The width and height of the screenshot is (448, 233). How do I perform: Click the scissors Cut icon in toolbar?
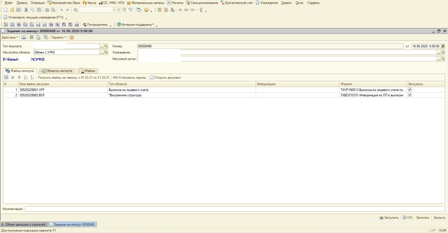26,10
